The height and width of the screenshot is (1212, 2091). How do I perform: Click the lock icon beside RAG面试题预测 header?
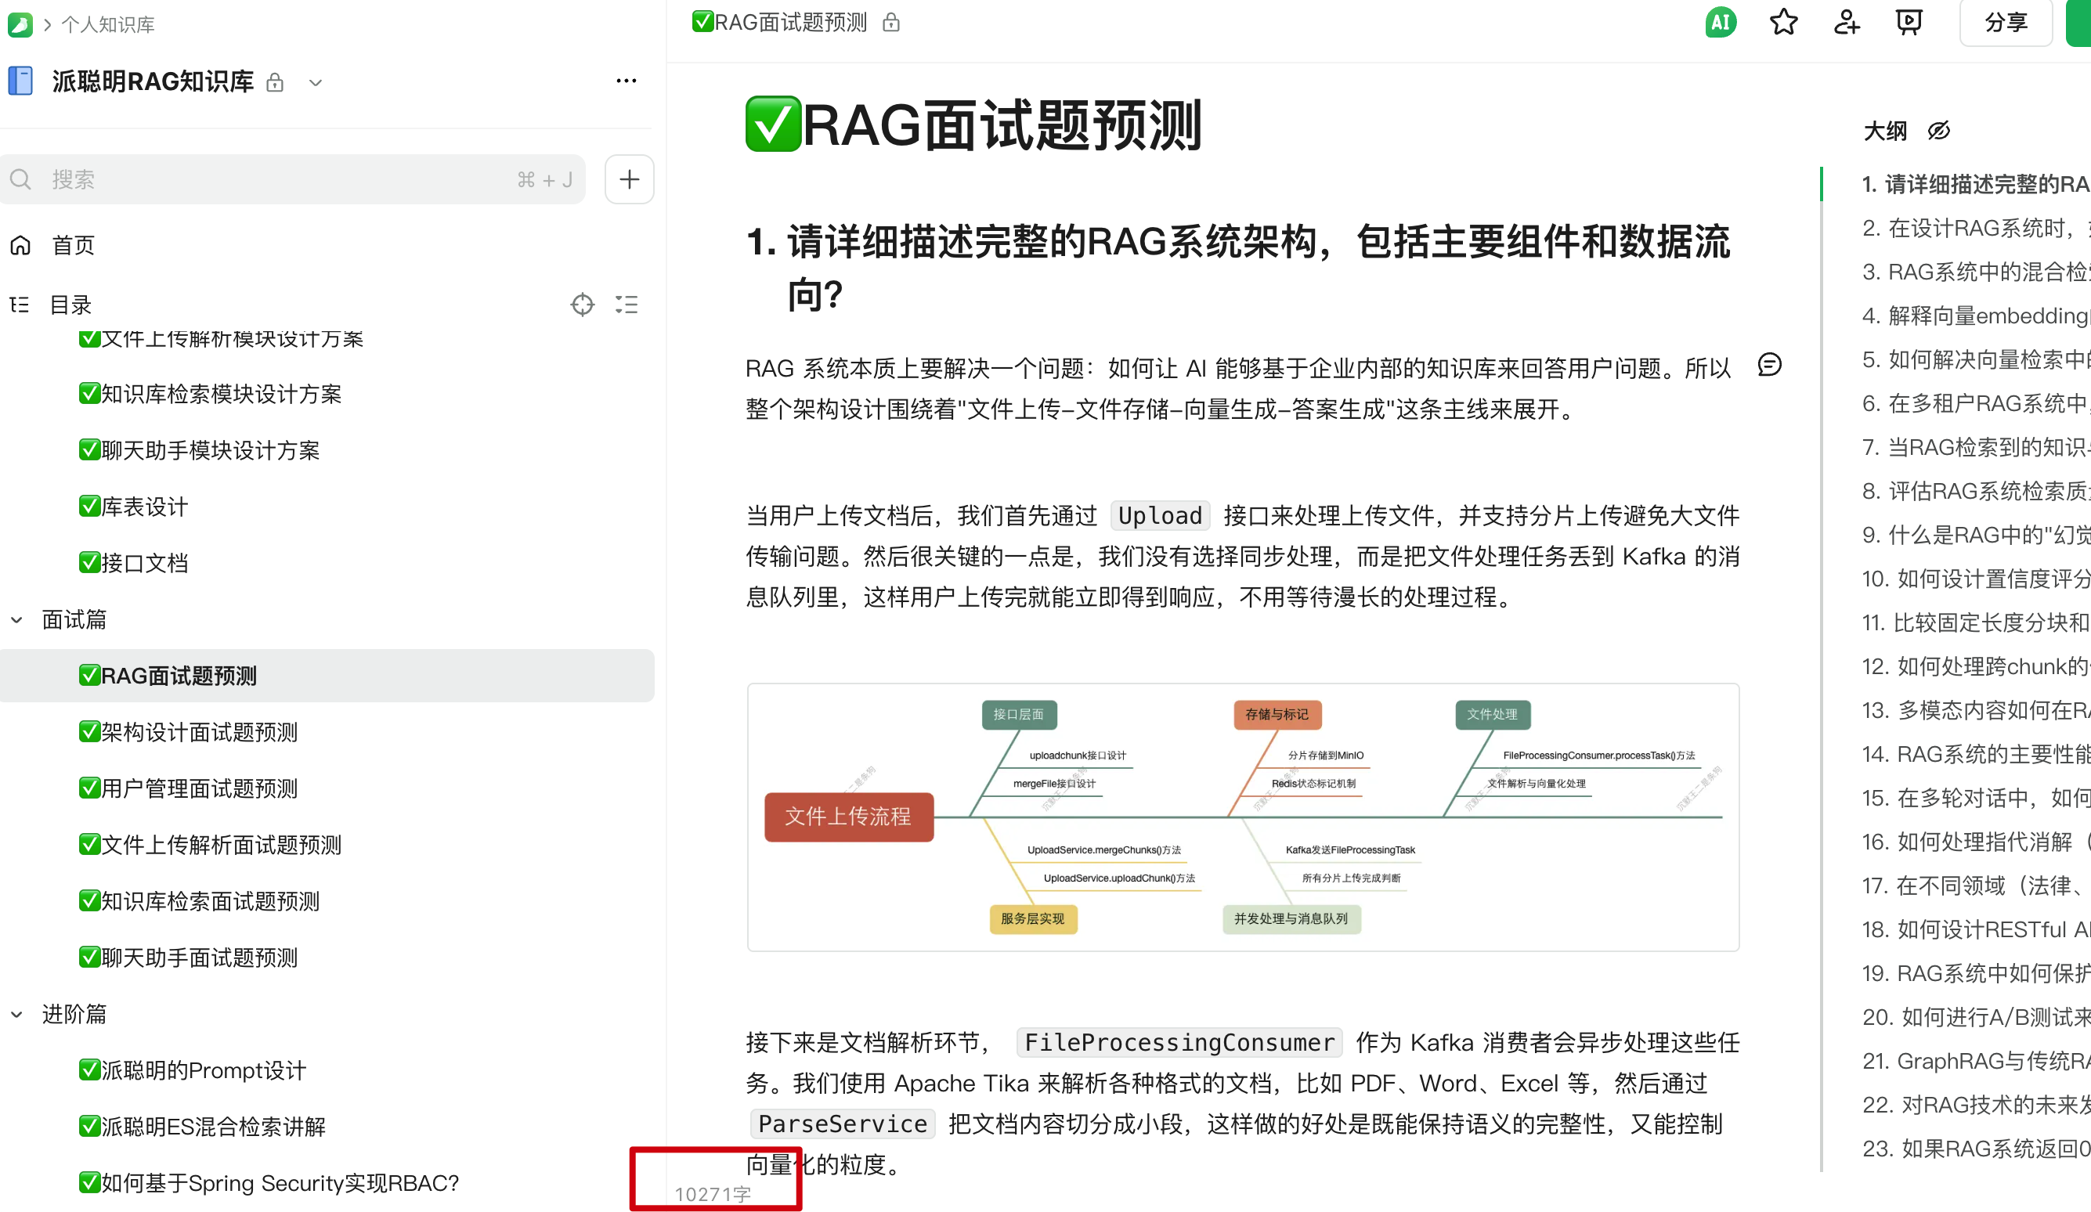pyautogui.click(x=890, y=23)
